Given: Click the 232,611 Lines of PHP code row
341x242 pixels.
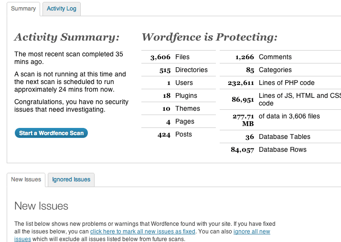Looking at the screenshot, I should point(280,83).
